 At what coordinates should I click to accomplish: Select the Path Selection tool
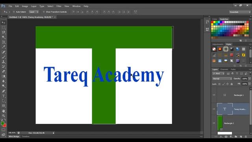(x=4, y=101)
